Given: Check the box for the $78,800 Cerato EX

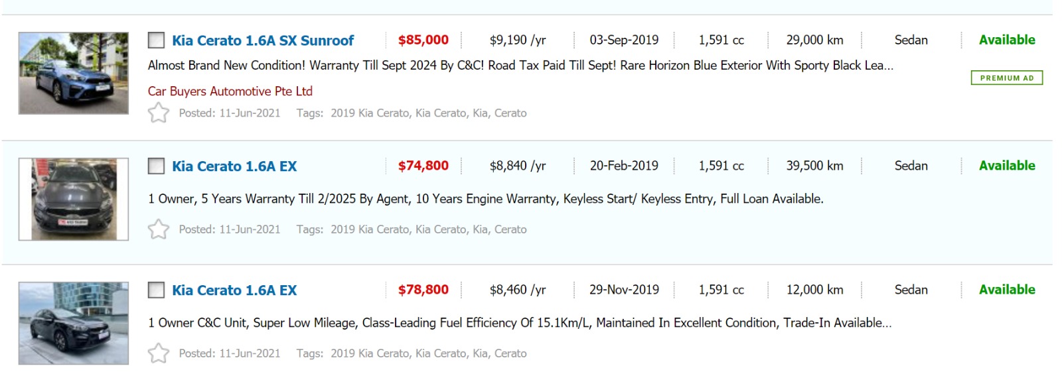Looking at the screenshot, I should [x=156, y=290].
